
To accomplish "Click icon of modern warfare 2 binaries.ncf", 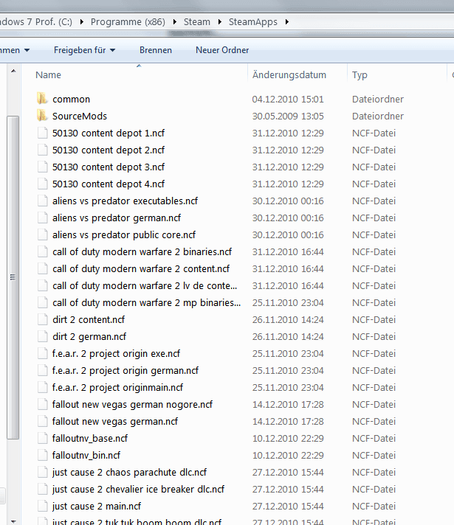I will 42,251.
